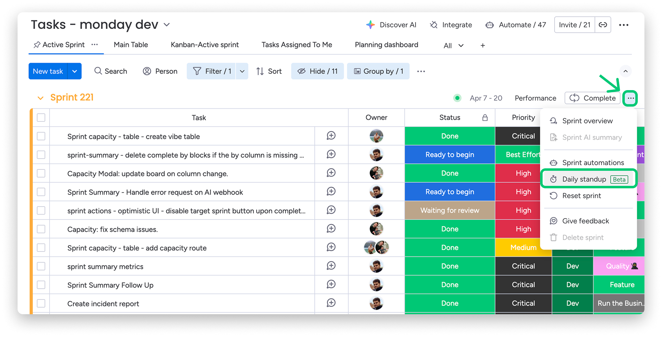Open Tasks Assigned To Me tab
Screen dimensions: 662x337
pos(297,45)
